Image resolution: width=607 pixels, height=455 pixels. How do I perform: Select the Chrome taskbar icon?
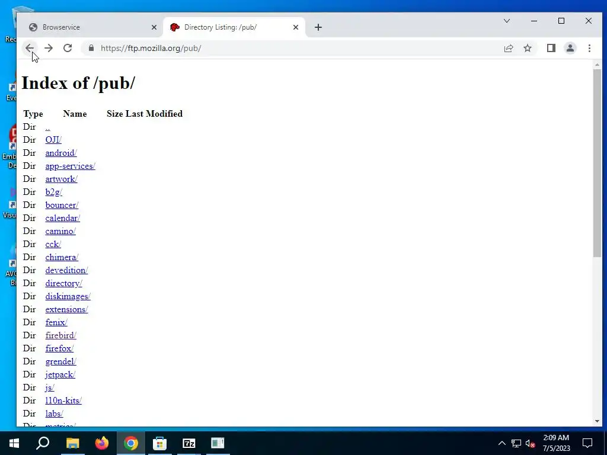pos(131,443)
